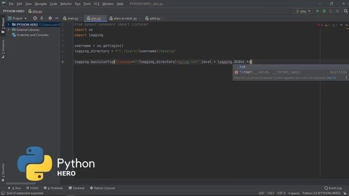The height and width of the screenshot is (196, 349).
Task: Open the play run configuration dropdown
Action: point(303,11)
